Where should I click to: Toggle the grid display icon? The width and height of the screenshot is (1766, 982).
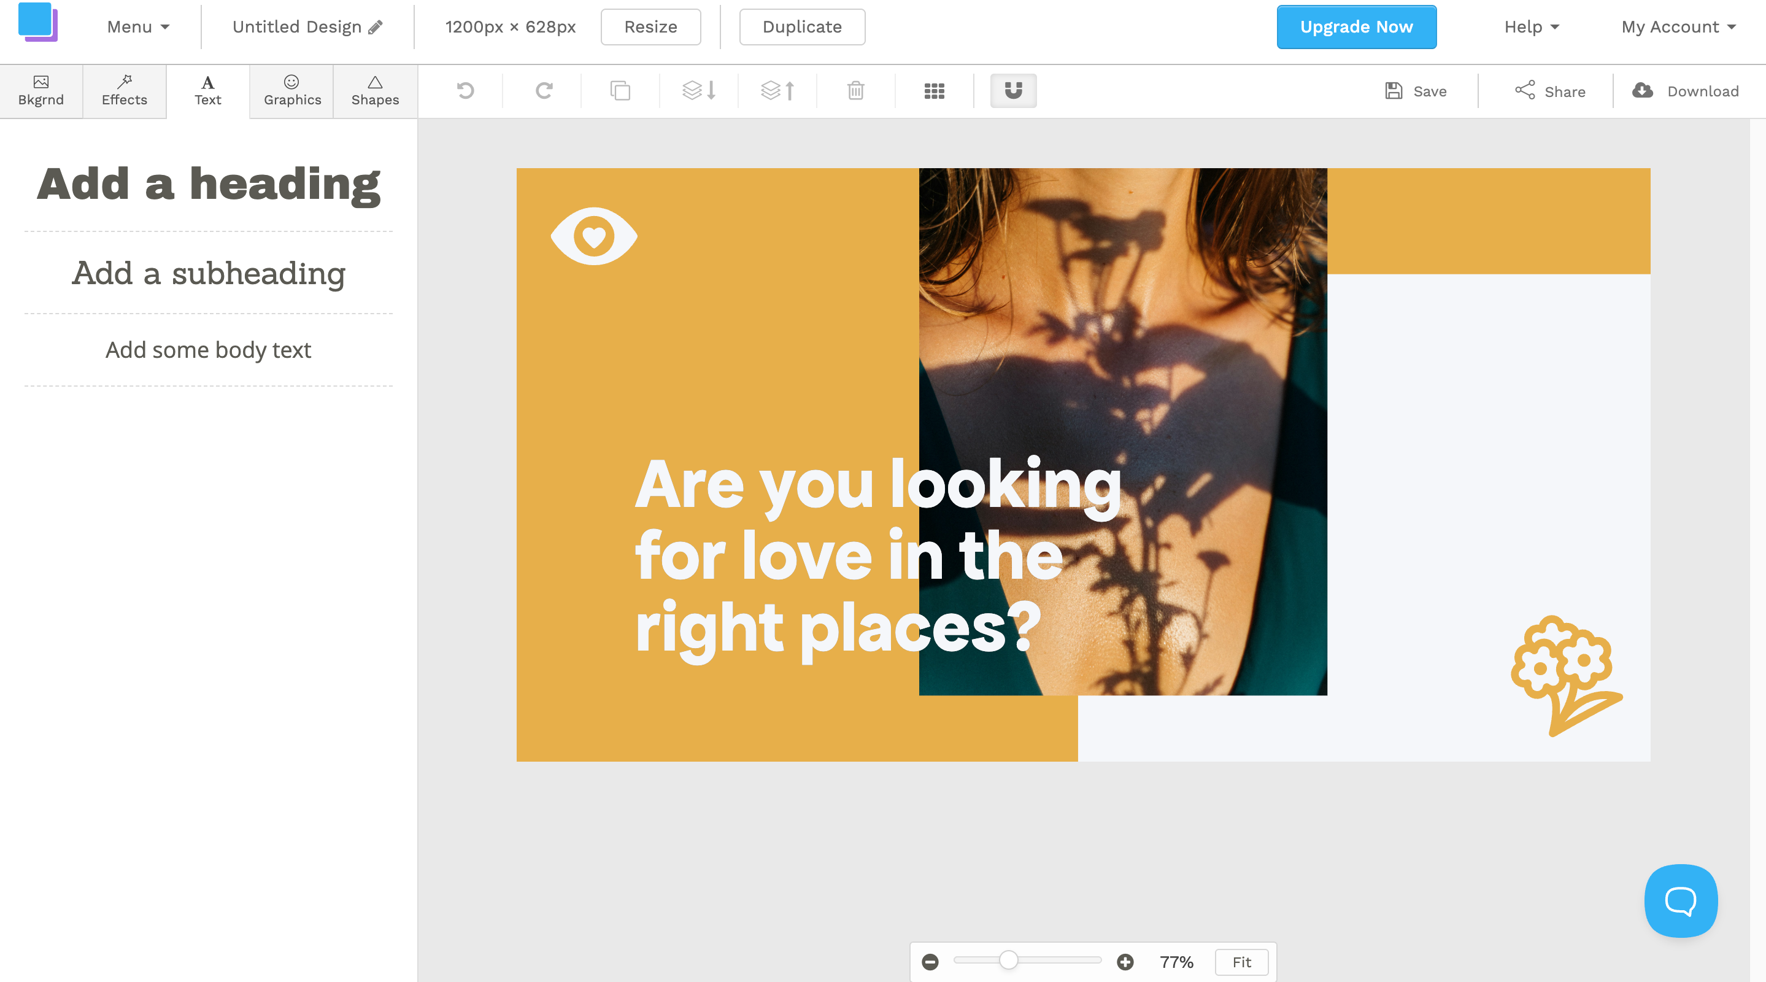(935, 90)
